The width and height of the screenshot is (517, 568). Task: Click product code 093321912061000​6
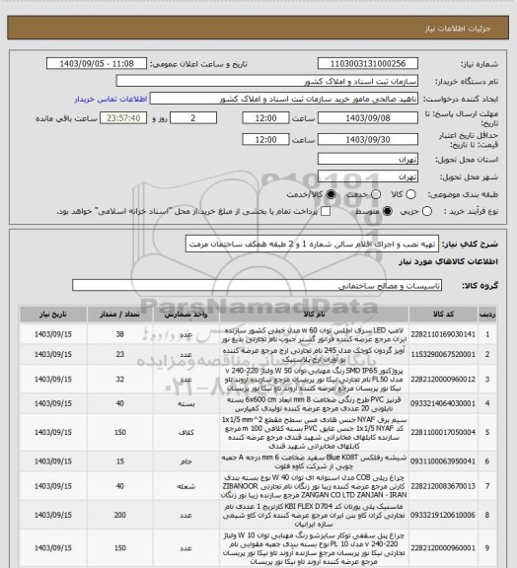coord(443,515)
